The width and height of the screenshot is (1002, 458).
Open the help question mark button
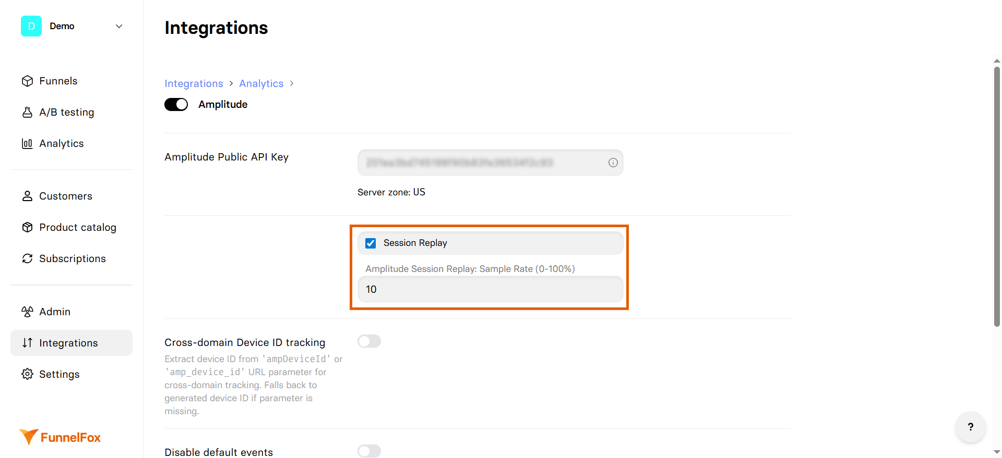pyautogui.click(x=971, y=427)
